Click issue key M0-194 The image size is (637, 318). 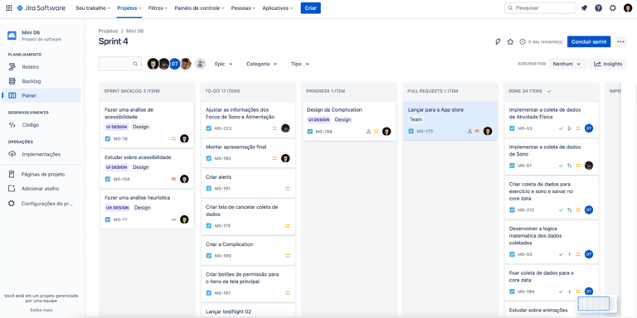(x=526, y=291)
